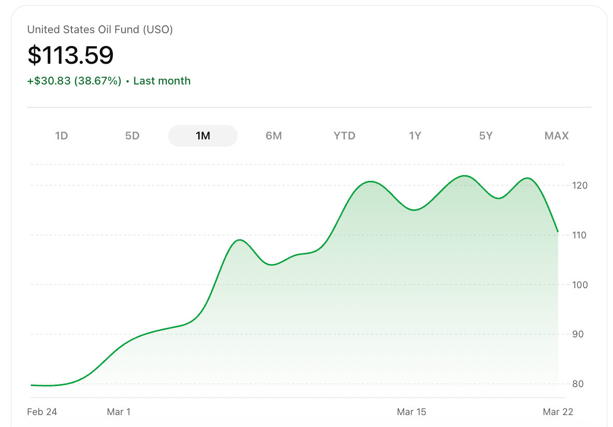Screen dimensions: 613x427
Task: Click the Last month label
Action: click(x=162, y=81)
